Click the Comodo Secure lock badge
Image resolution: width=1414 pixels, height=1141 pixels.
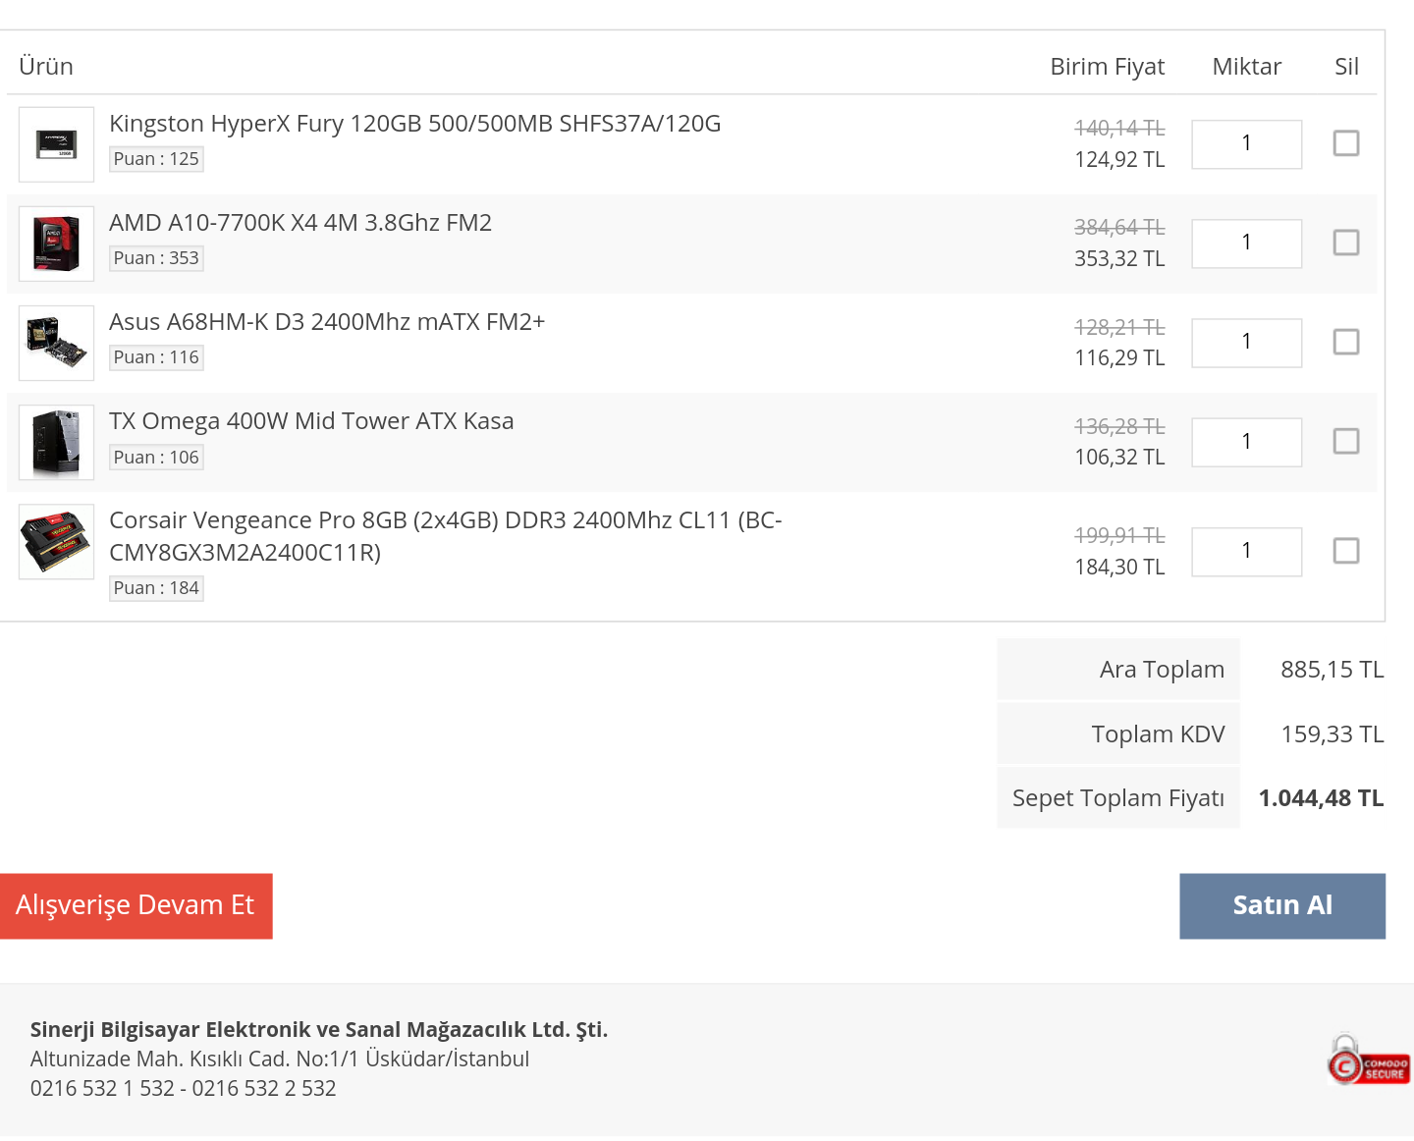click(x=1368, y=1059)
